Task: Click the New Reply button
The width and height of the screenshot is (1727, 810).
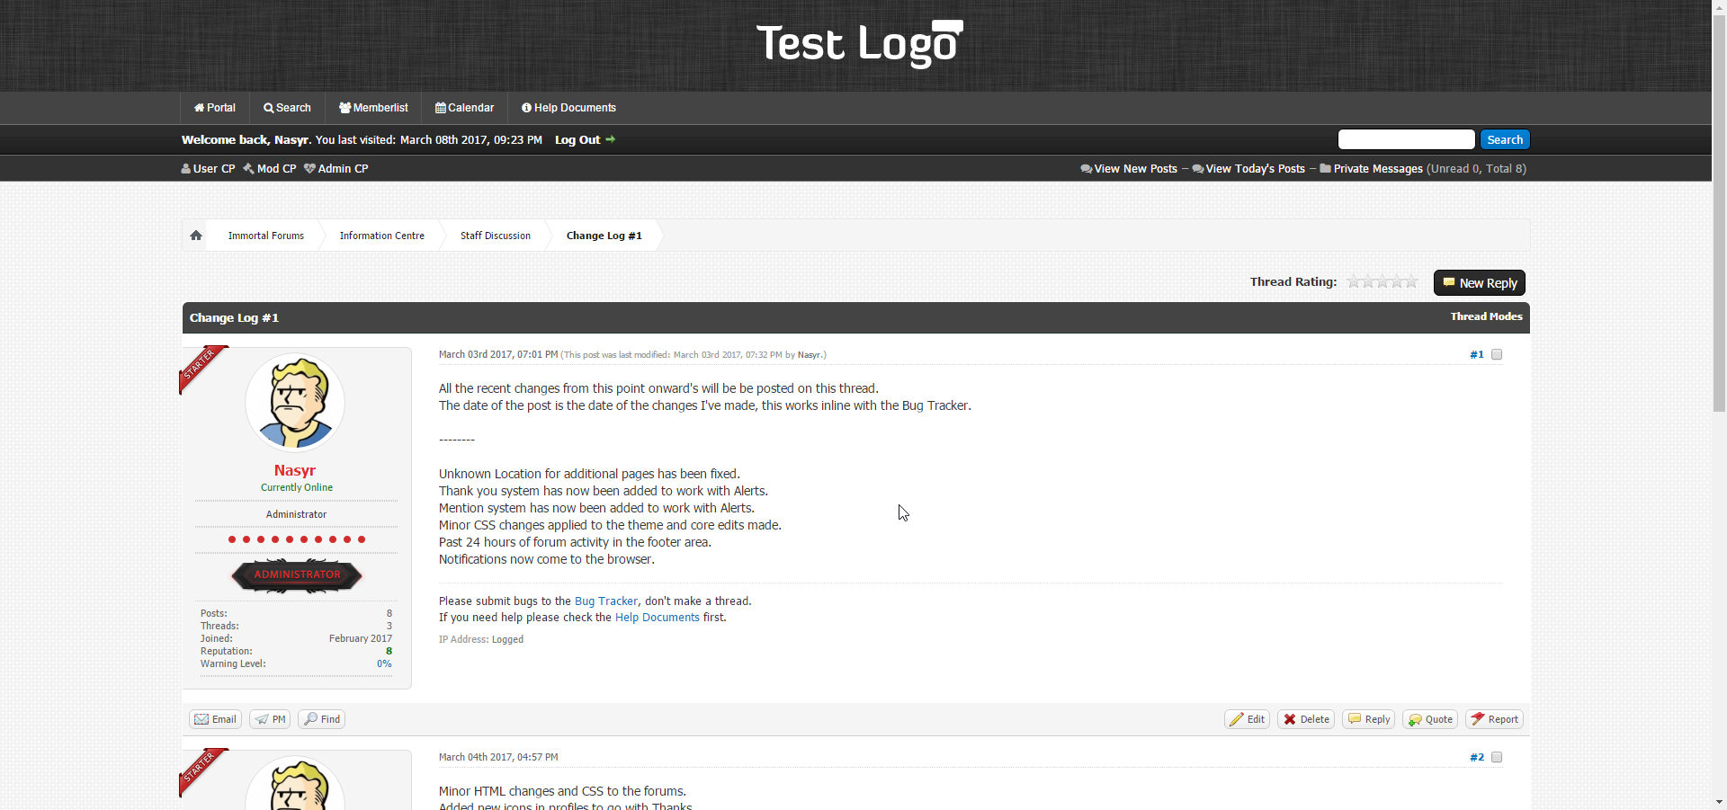Action: (x=1479, y=283)
